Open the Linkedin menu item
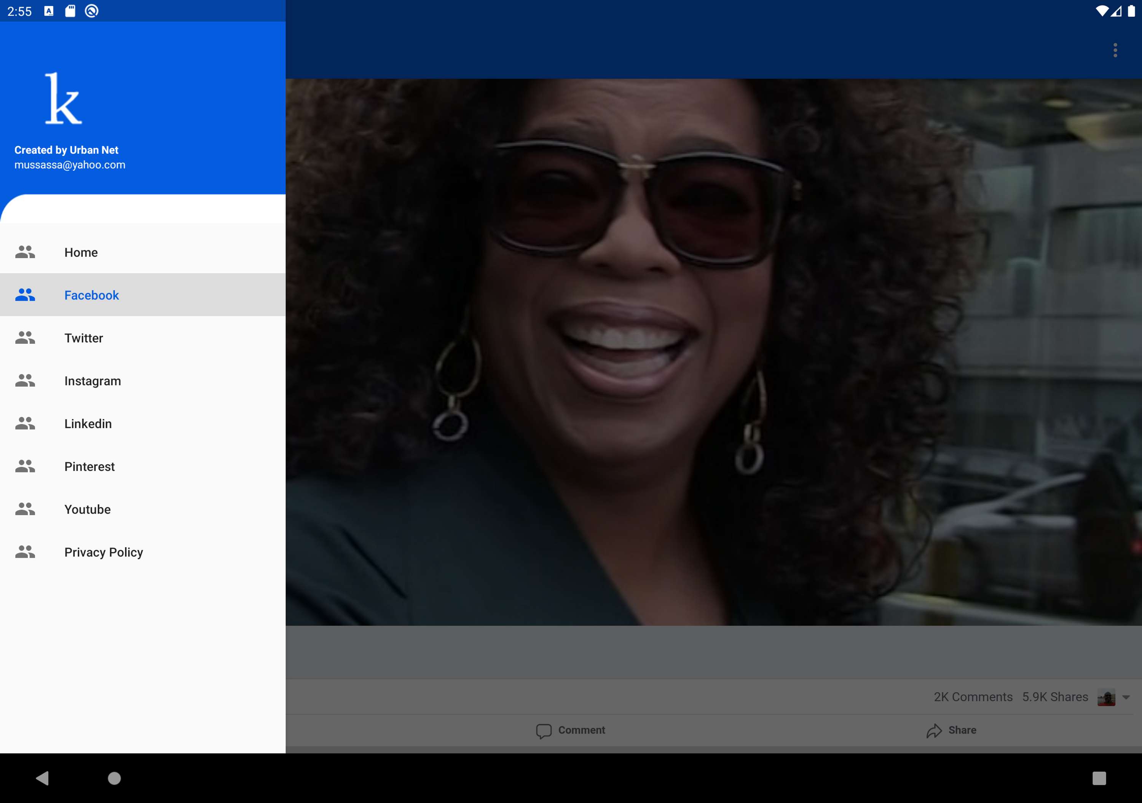The height and width of the screenshot is (803, 1142). click(x=143, y=423)
